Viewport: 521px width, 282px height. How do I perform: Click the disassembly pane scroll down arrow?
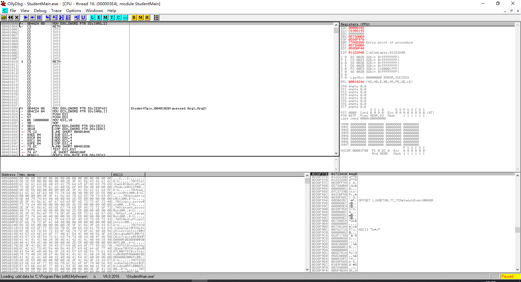tap(336, 153)
